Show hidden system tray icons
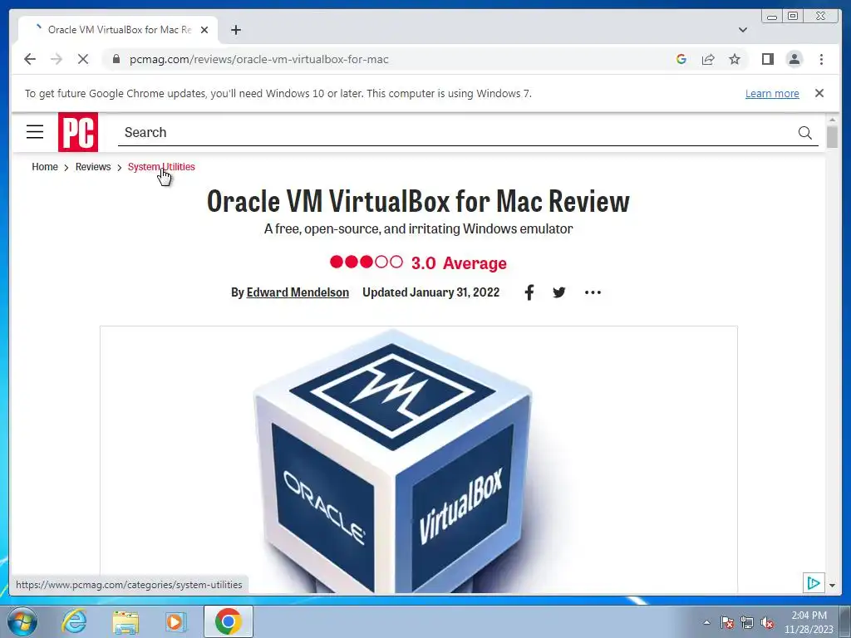This screenshot has height=638, width=851. (706, 622)
